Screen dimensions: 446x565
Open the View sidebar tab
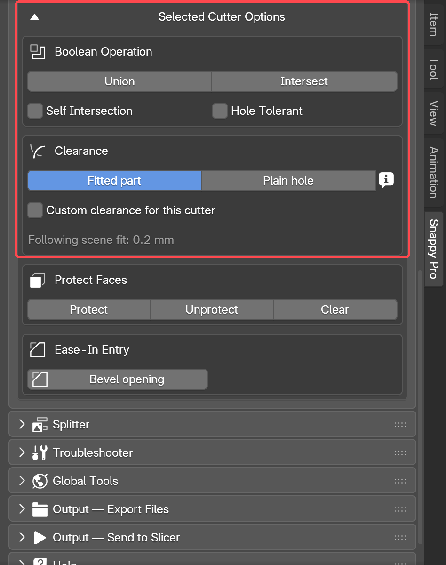tap(434, 113)
